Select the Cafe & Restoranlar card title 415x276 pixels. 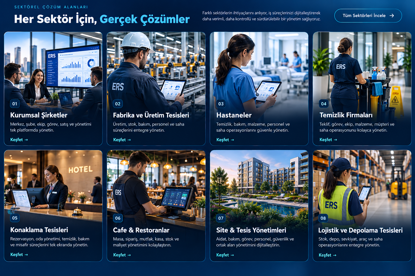pyautogui.click(x=141, y=230)
